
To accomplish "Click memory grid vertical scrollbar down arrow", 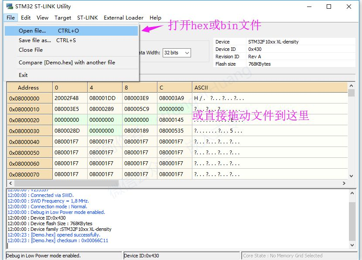I will pyautogui.click(x=352, y=176).
